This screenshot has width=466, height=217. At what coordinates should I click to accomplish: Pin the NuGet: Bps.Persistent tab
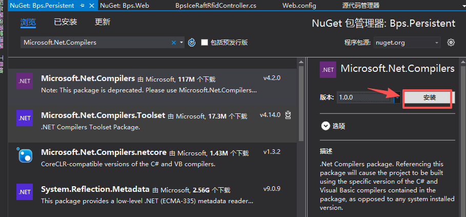[x=83, y=6]
